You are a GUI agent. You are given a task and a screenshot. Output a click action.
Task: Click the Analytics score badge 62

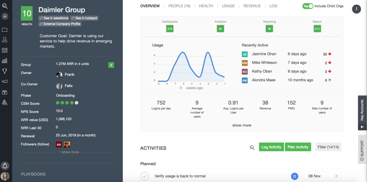tap(220, 29)
